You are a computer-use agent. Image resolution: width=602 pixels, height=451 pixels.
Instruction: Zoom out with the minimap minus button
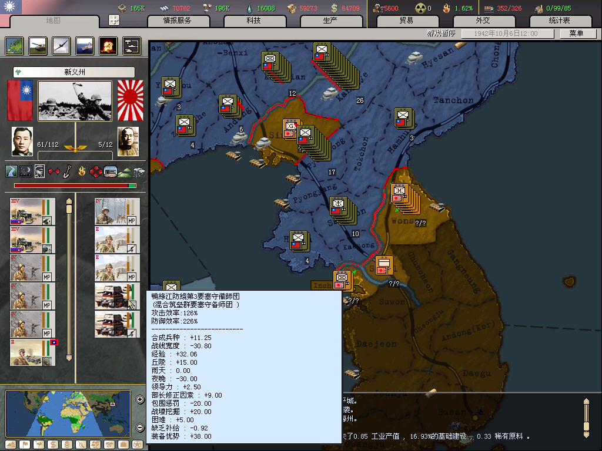click(x=140, y=428)
